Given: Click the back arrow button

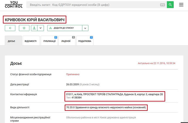Looking at the screenshot, I should 10,28.
